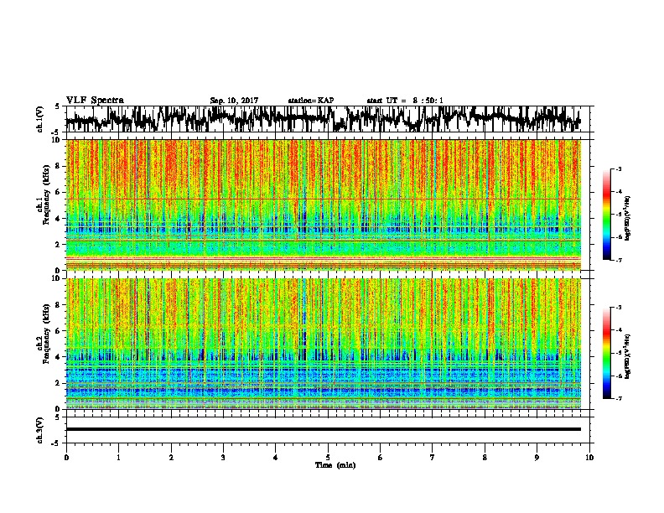Click the "start UT = 8 : 50: 1" label
Screen dimensions: 664x513
(x=405, y=101)
